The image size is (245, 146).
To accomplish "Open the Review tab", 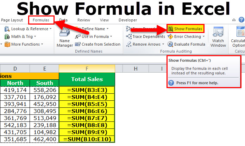I will [84, 20].
